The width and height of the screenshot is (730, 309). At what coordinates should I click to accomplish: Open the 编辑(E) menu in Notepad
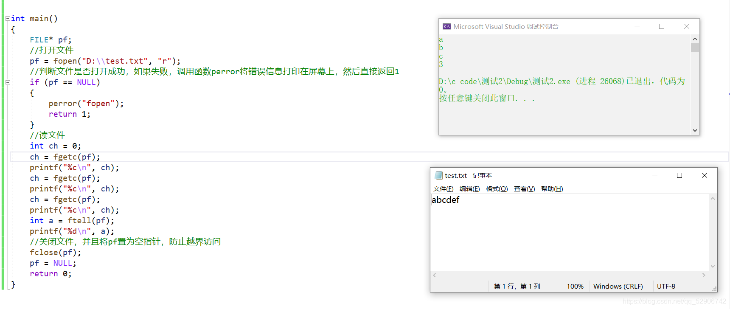[x=469, y=189]
